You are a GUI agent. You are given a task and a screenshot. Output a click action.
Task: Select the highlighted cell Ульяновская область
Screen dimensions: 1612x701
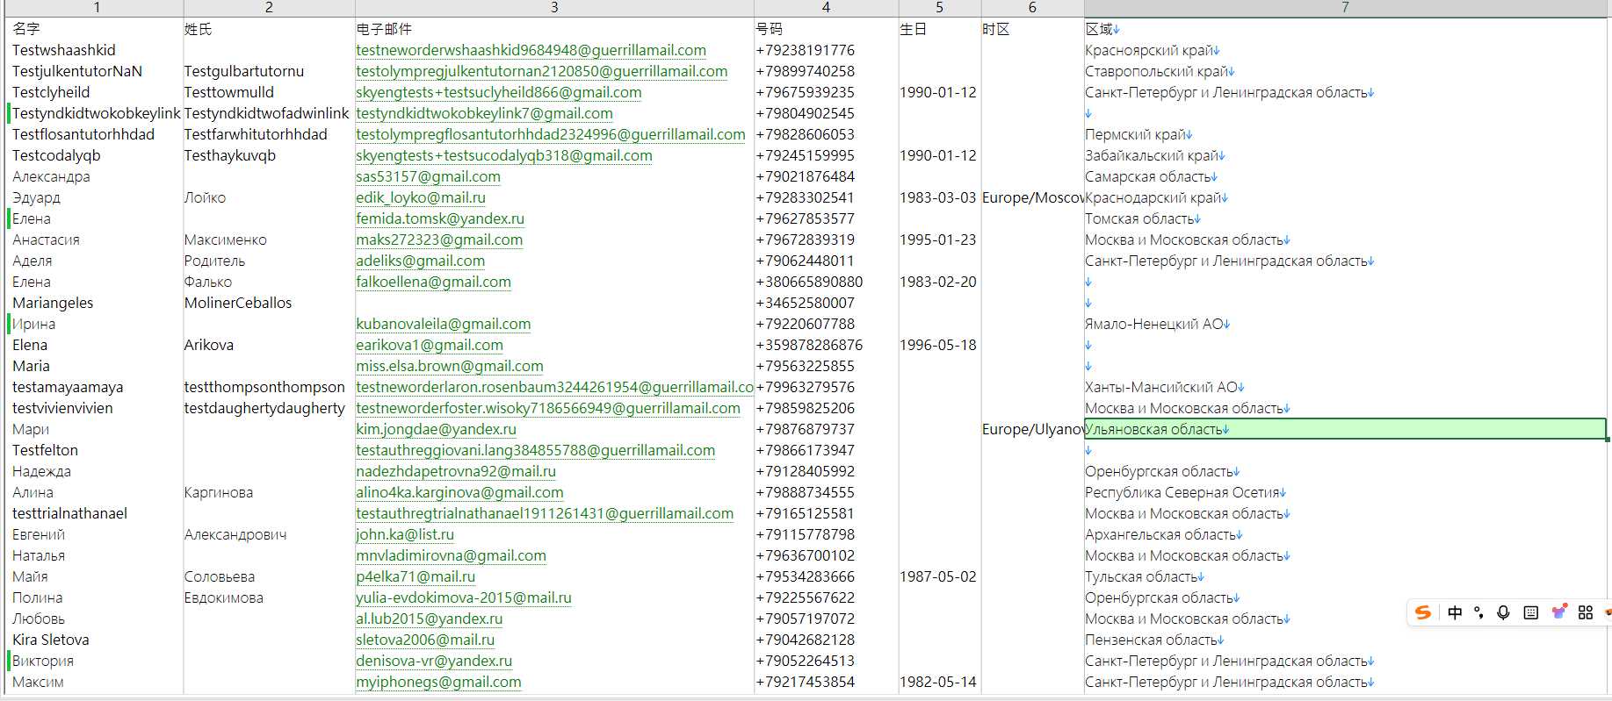(x=1345, y=429)
